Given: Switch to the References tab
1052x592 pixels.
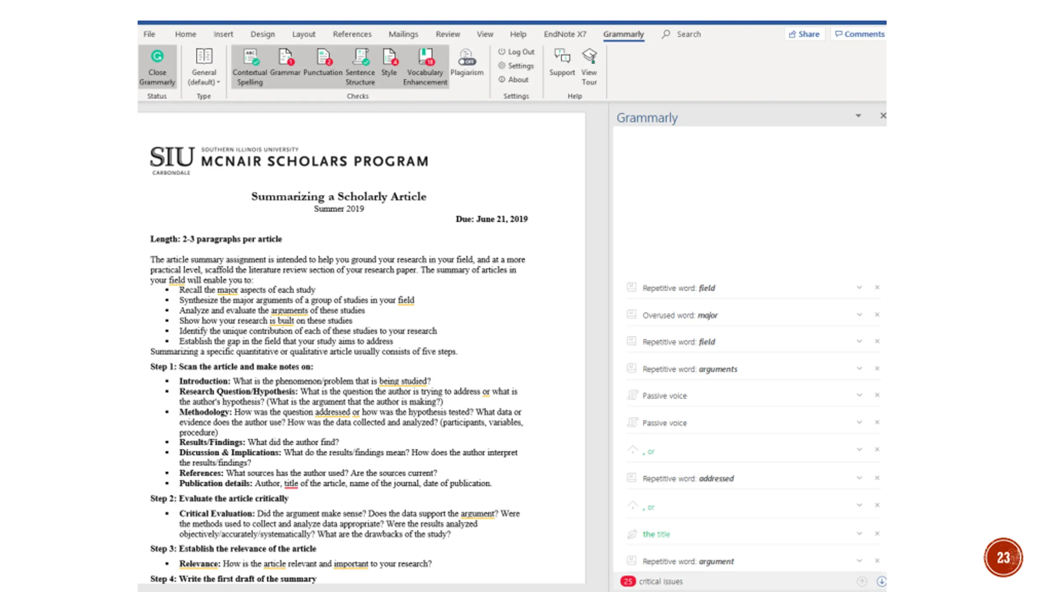Looking at the screenshot, I should [x=352, y=34].
